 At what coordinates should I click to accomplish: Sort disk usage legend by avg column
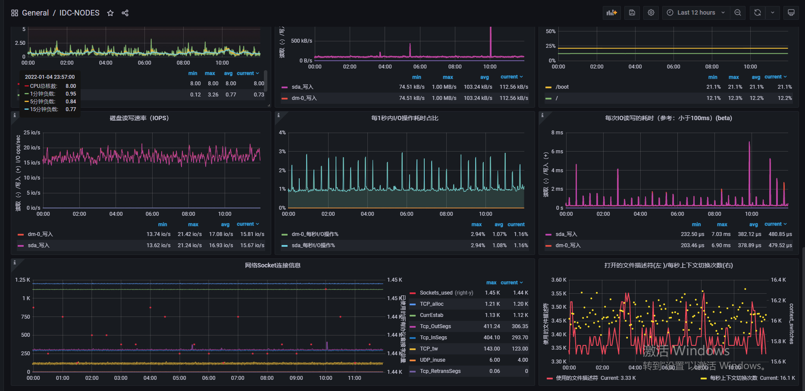[756, 77]
